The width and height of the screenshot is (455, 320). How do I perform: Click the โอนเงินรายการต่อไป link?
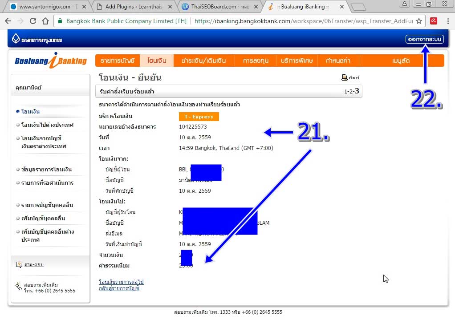(x=121, y=282)
